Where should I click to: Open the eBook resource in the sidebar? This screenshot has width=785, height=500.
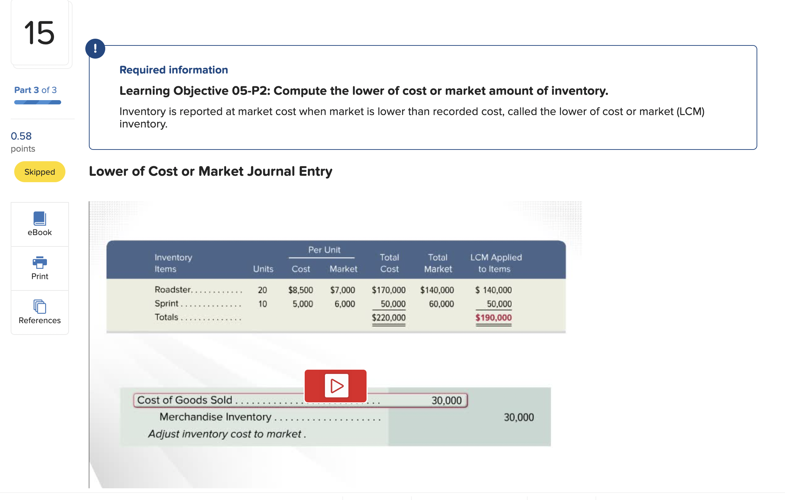point(39,224)
